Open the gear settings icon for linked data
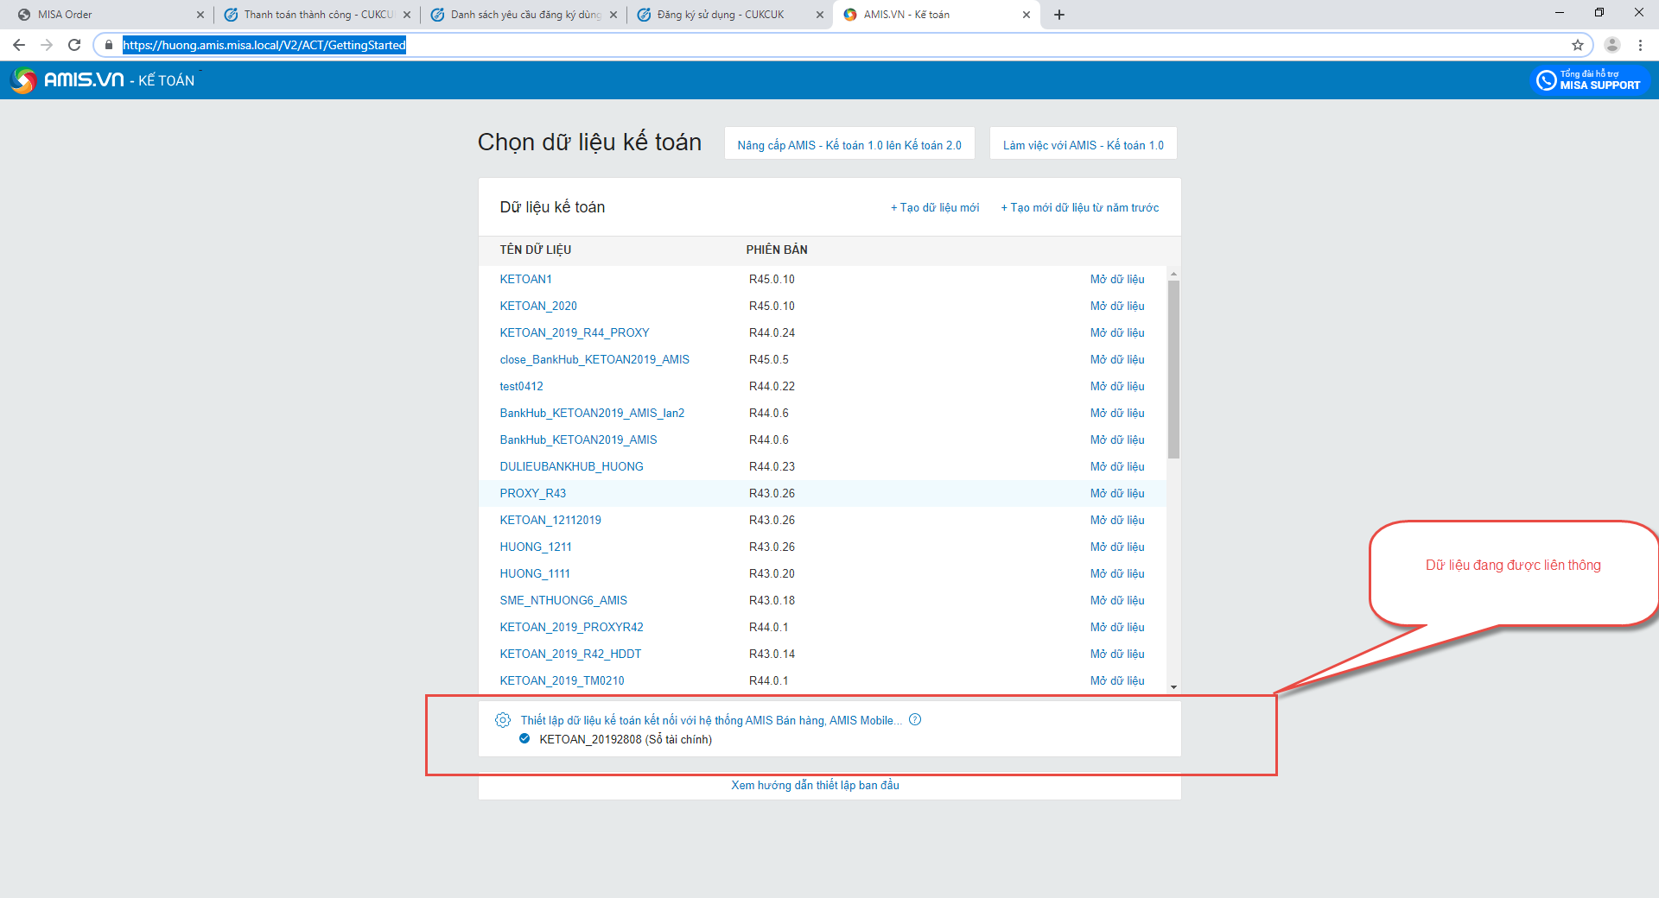This screenshot has width=1659, height=898. point(503,720)
